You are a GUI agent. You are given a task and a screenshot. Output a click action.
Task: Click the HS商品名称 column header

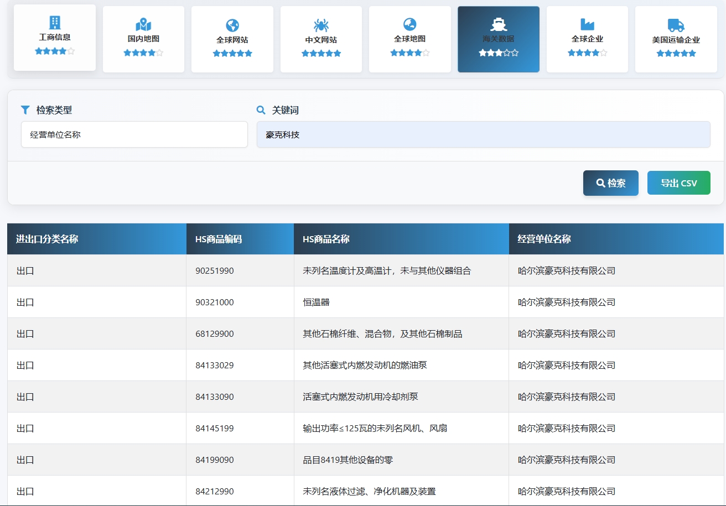401,239
